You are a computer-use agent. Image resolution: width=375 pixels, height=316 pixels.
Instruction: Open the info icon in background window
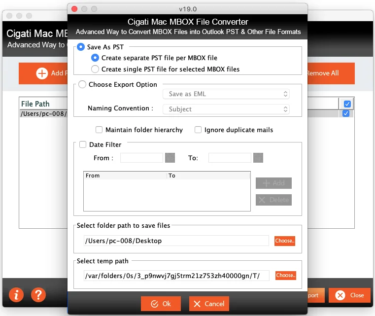(16, 295)
